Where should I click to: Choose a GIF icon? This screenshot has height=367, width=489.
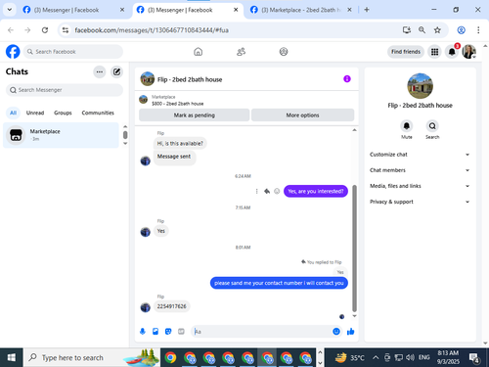tap(181, 332)
